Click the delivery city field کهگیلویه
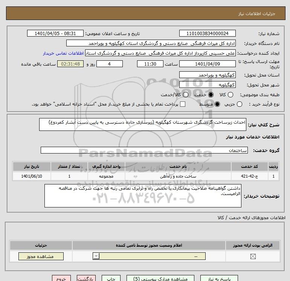This screenshot has width=290, height=281. (207, 84)
